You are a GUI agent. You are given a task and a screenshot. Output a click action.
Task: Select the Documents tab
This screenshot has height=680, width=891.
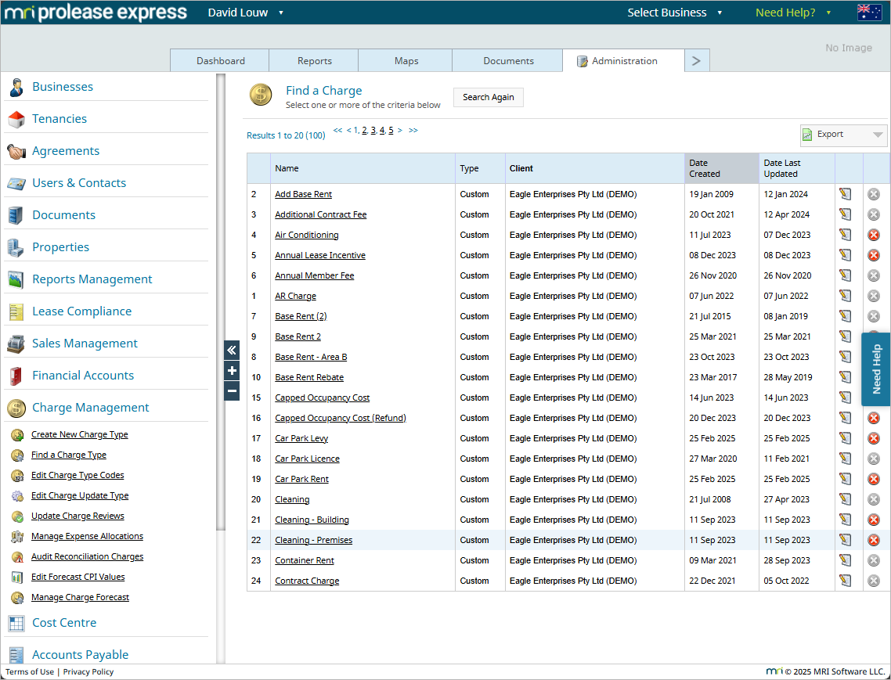(508, 61)
